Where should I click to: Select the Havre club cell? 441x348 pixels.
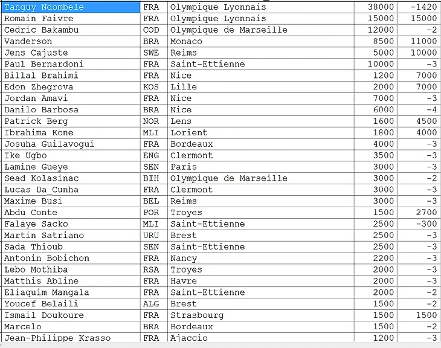tap(261, 281)
